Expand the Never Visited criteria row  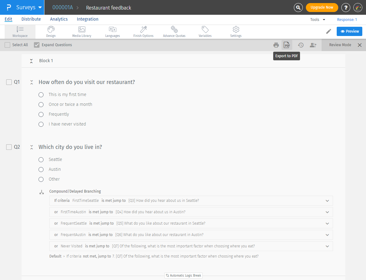pos(327,246)
